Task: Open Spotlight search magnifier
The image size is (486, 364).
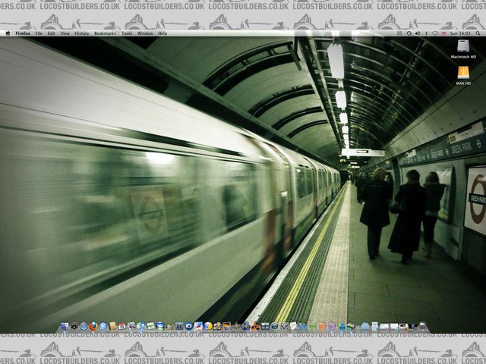Action: (478, 33)
